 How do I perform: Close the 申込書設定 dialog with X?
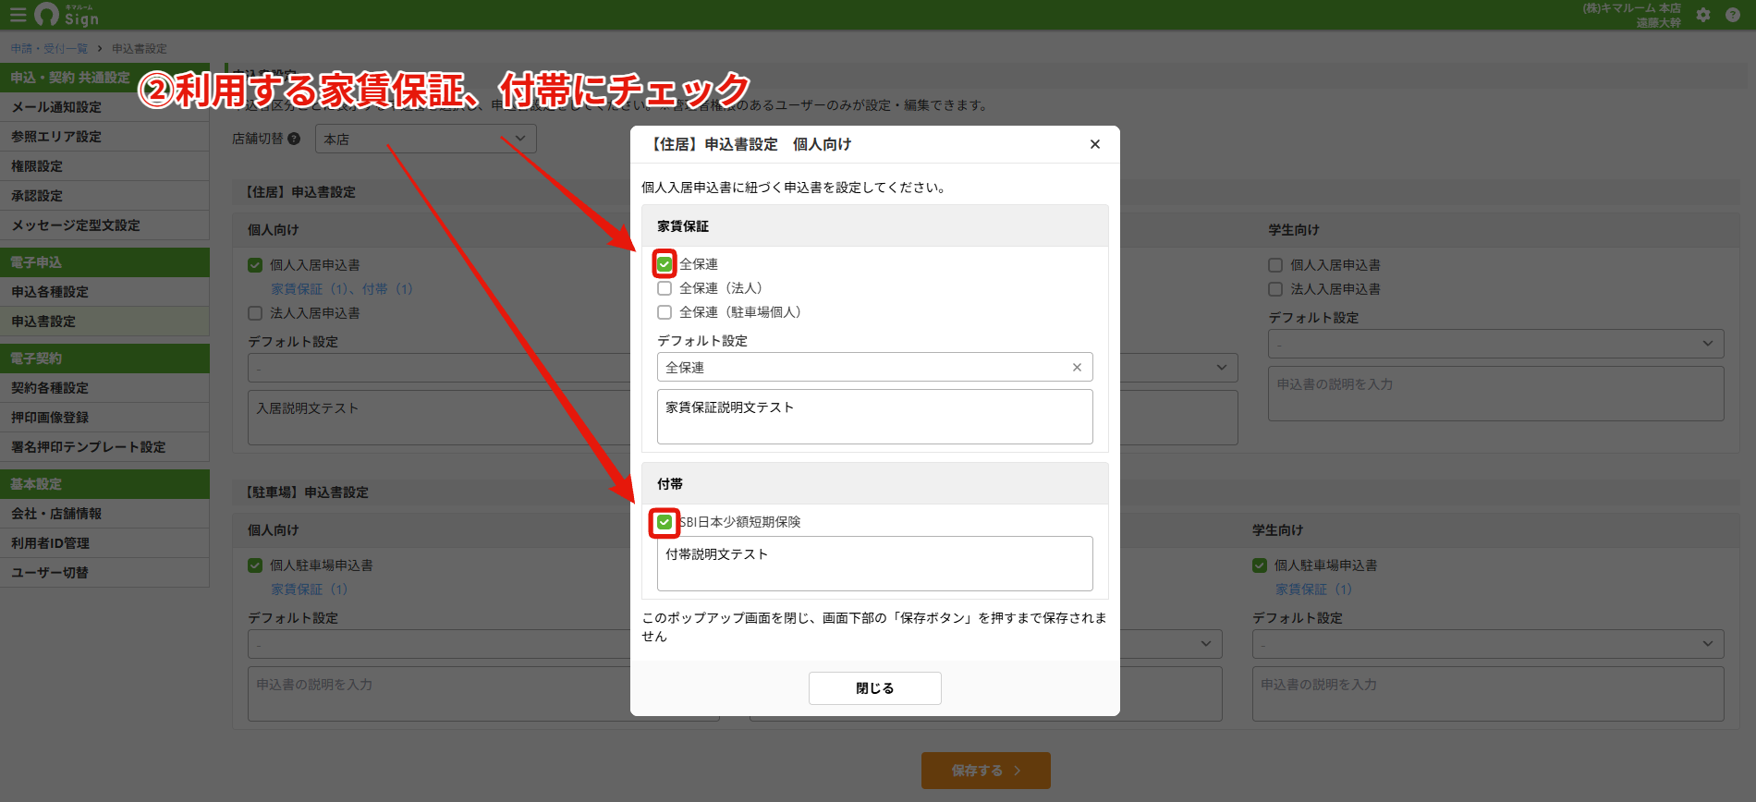click(1095, 144)
